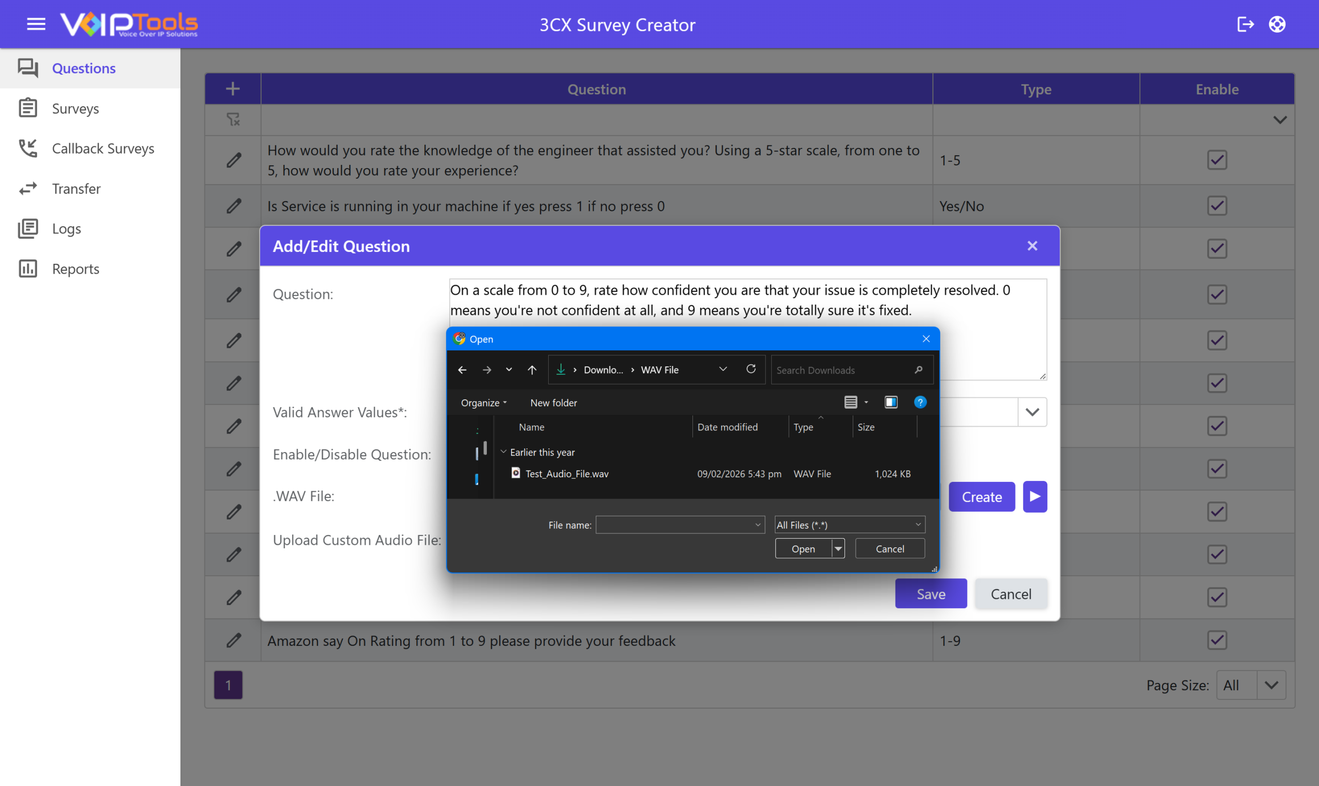Sort files by the Size column
Screen dimensions: 1319x786
point(866,427)
